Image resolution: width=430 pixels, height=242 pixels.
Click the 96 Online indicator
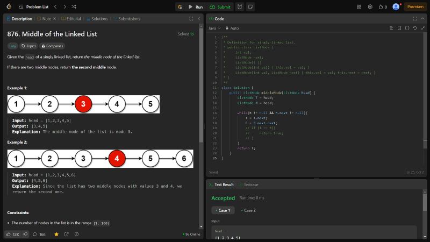[x=191, y=234]
